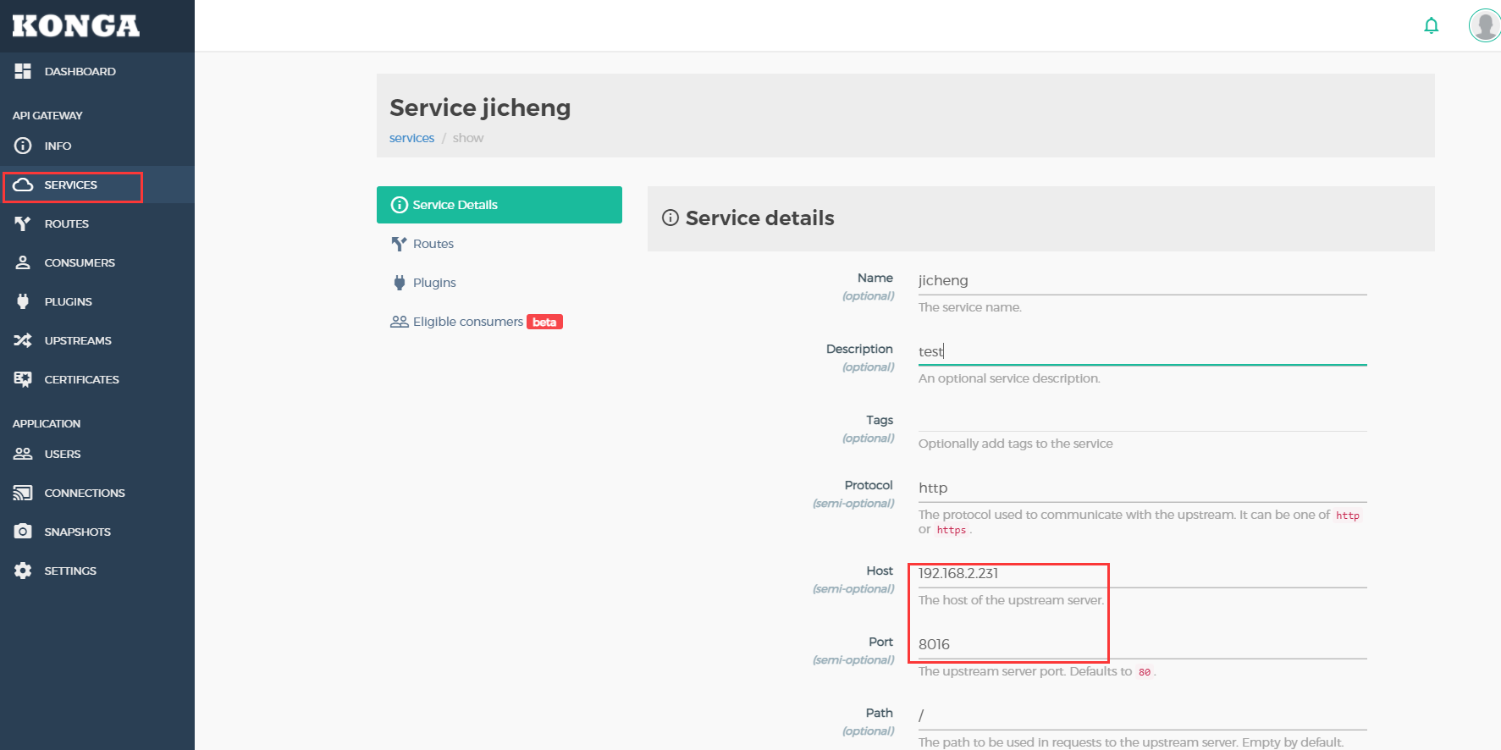Screen dimensions: 1501x750
Task: Click into the Tags input field
Action: (1141, 420)
